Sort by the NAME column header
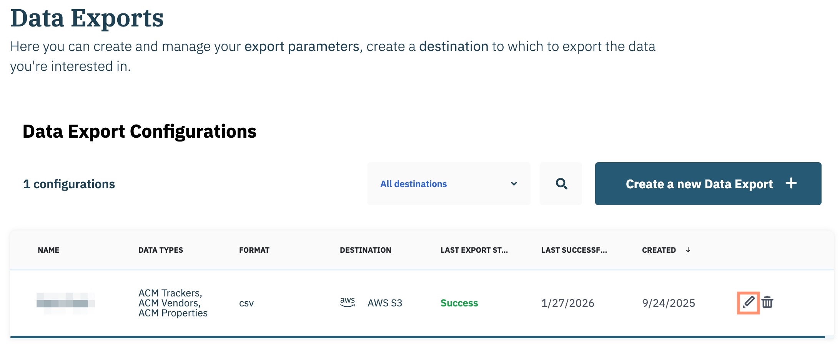840x344 pixels. pos(48,250)
